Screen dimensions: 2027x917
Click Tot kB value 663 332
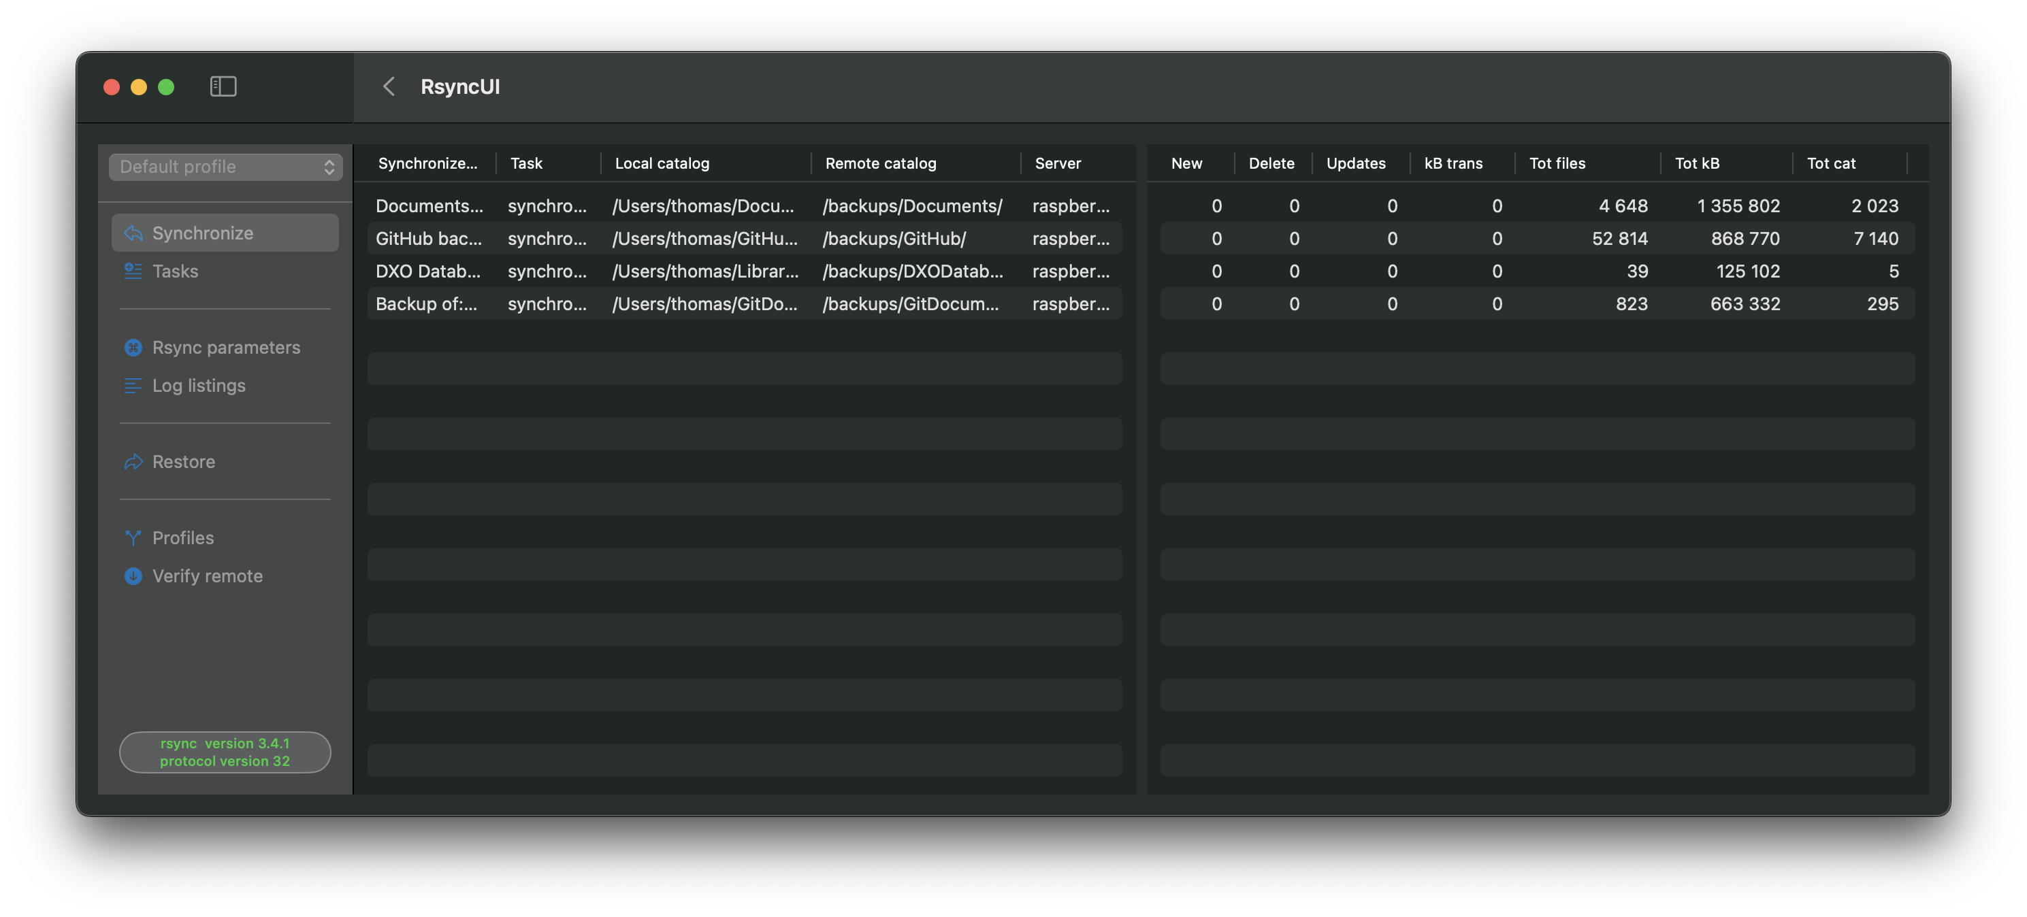click(1745, 303)
